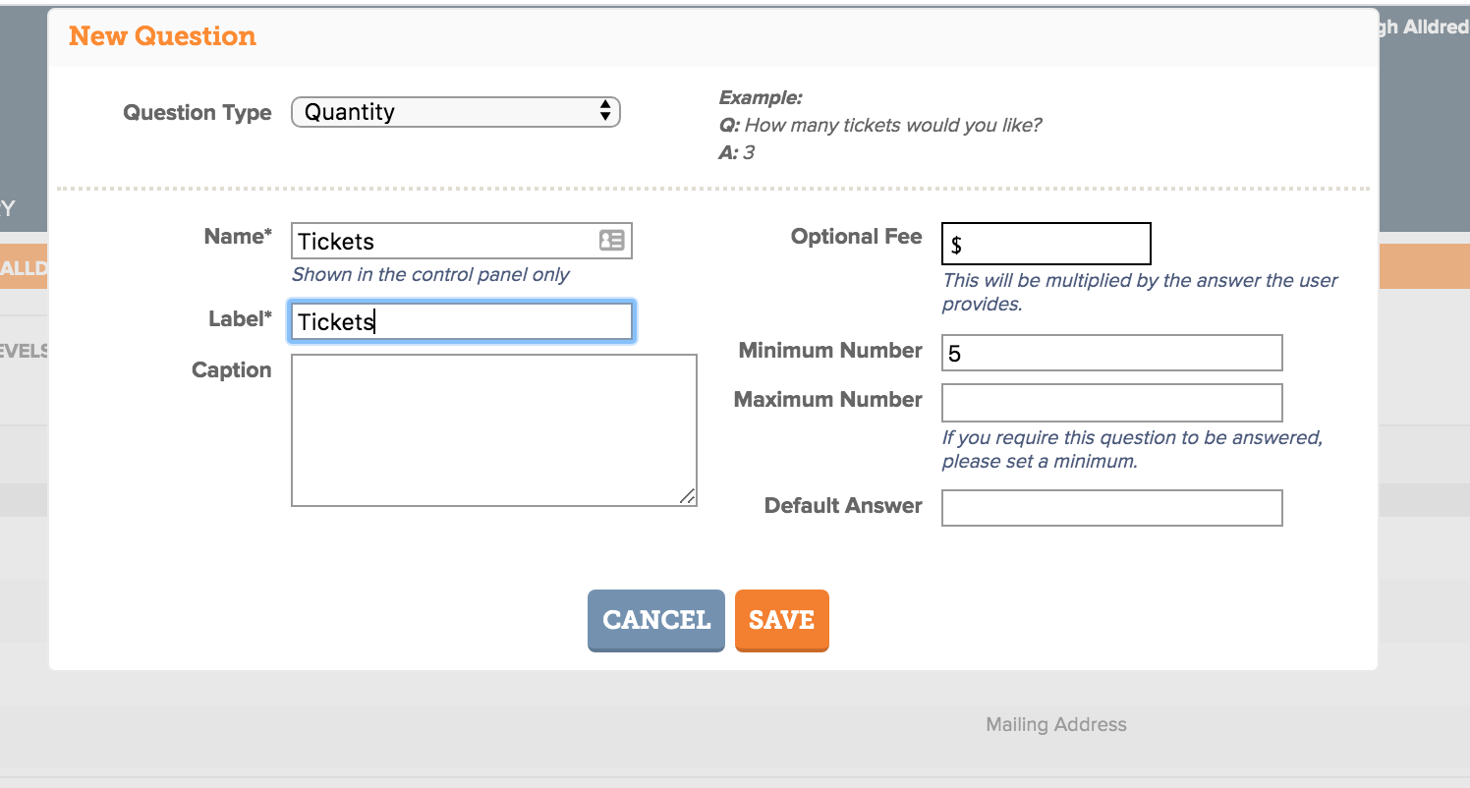Open the Question Type Quantity dropdown
Viewport: 1470px width, 788px height.
click(456, 112)
